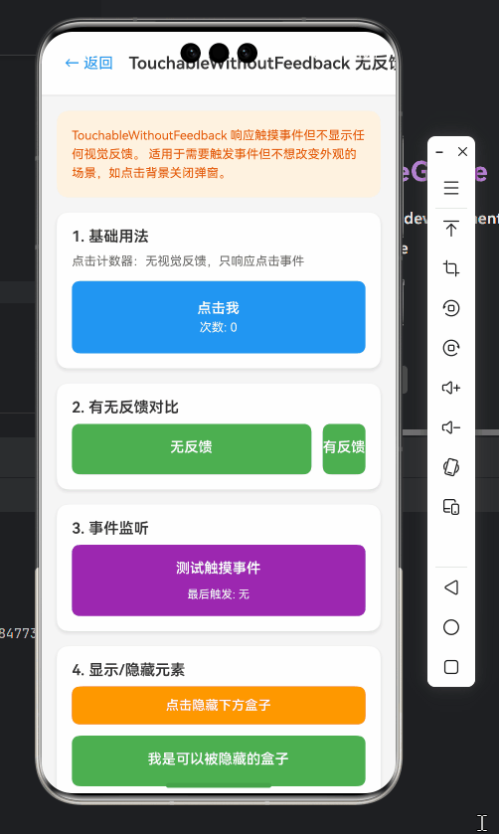Decrease volume with the speaker minus icon
Image resolution: width=499 pixels, height=834 pixels.
pos(451,427)
